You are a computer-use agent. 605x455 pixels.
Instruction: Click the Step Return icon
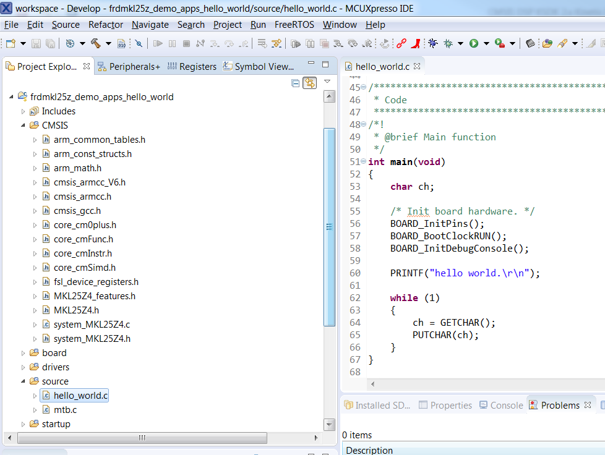244,43
